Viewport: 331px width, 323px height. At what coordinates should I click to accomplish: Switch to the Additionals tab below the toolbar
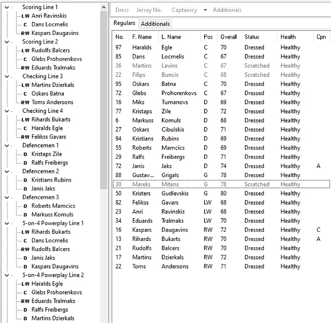click(155, 24)
